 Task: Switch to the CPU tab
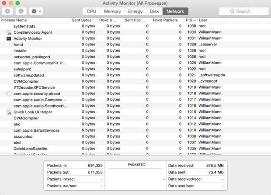[x=91, y=11]
